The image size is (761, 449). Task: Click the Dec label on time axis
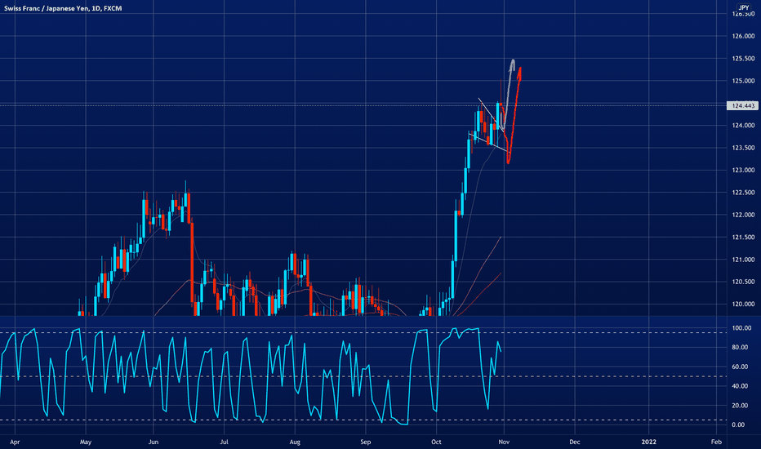tap(575, 442)
